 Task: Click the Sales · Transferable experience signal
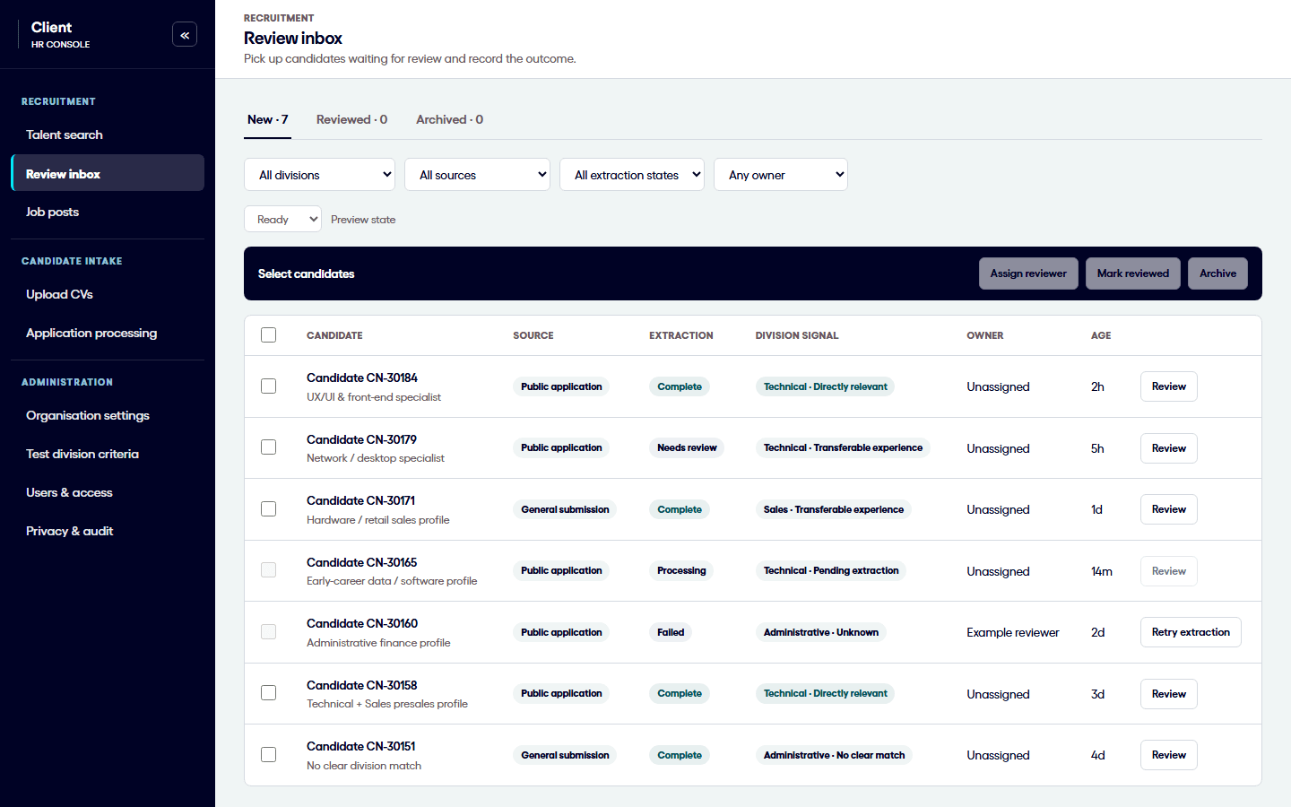coord(834,509)
